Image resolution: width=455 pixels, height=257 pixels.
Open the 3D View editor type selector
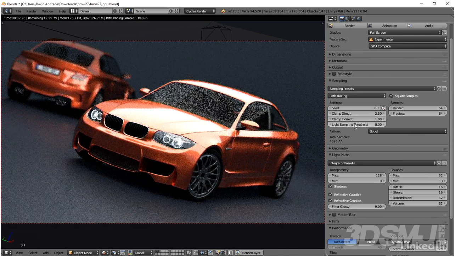point(8,253)
